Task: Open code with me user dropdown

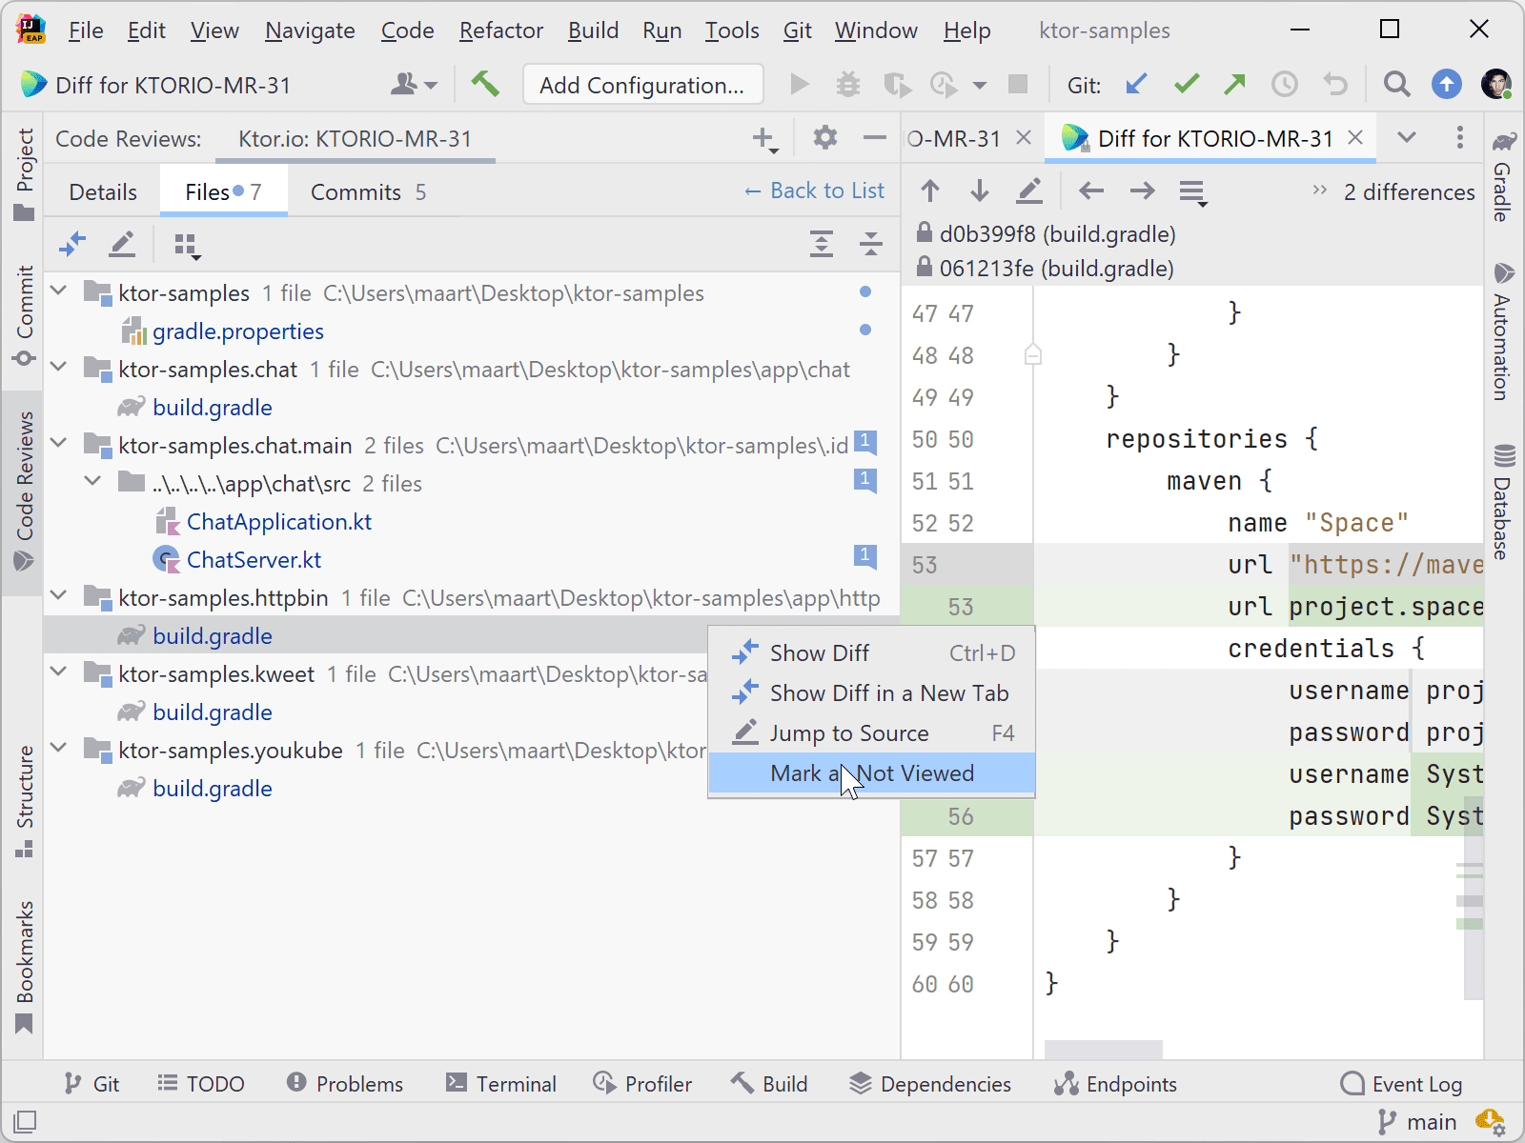Action: 414,85
